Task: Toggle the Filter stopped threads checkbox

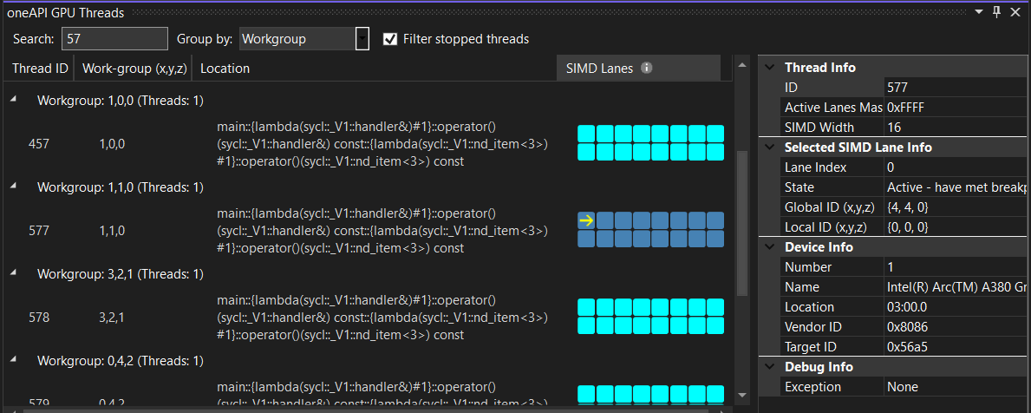Action: pyautogui.click(x=390, y=39)
